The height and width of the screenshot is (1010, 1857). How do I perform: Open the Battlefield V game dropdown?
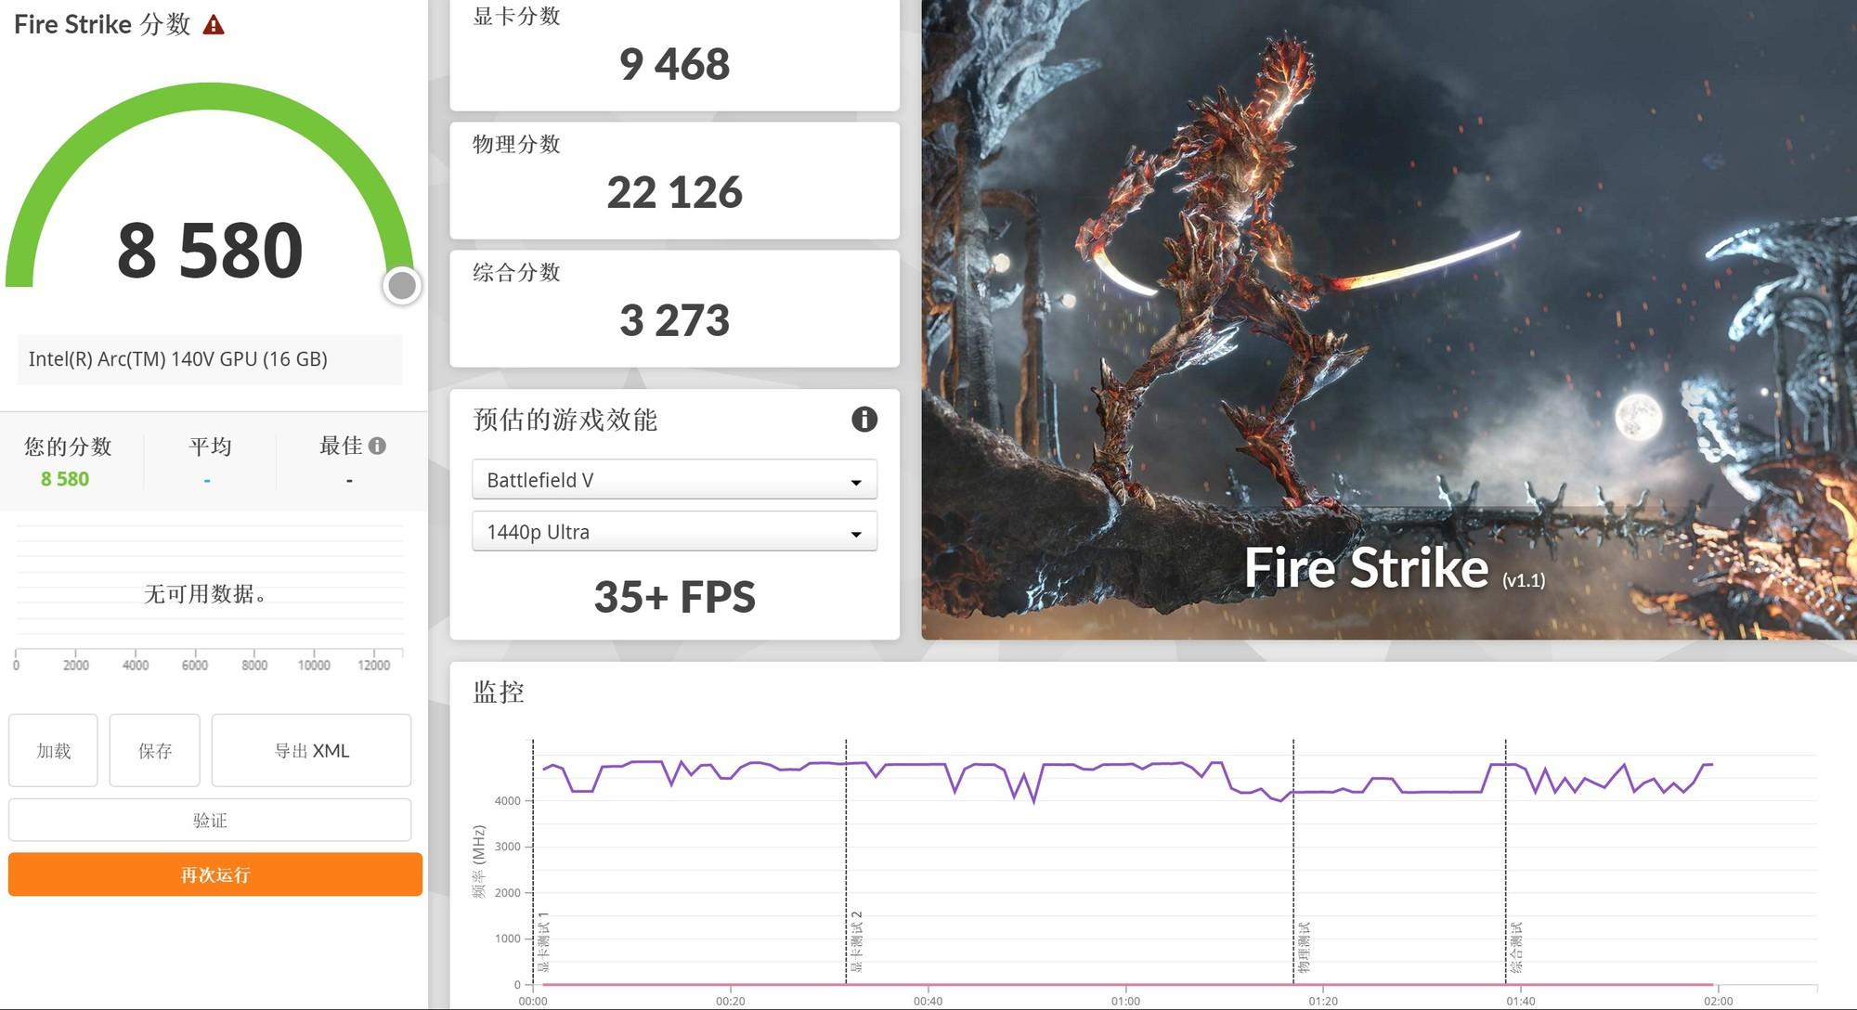coord(674,480)
